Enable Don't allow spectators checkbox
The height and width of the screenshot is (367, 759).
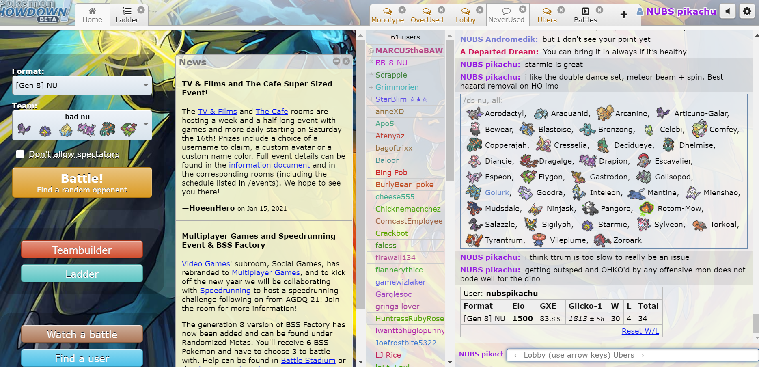(20, 154)
